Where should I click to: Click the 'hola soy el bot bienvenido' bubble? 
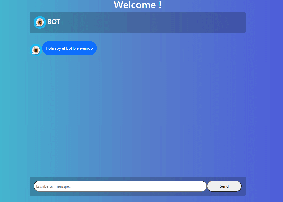click(69, 48)
